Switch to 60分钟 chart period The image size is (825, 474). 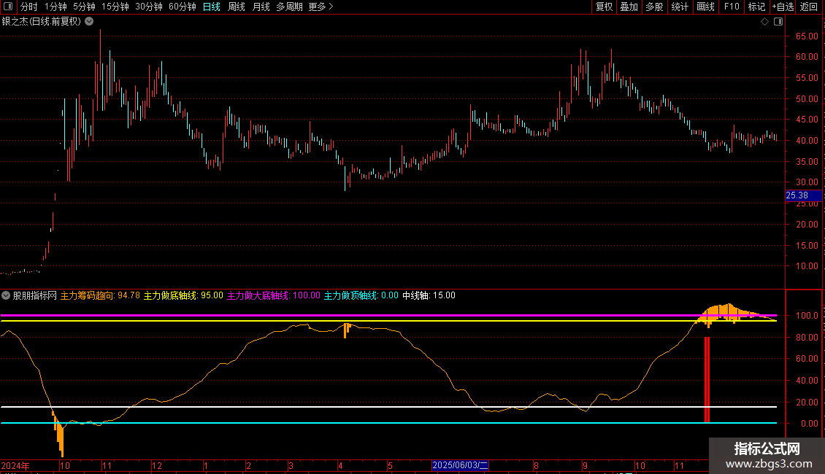point(182,7)
